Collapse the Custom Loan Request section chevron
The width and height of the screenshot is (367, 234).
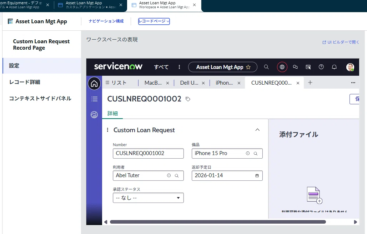[257, 130]
